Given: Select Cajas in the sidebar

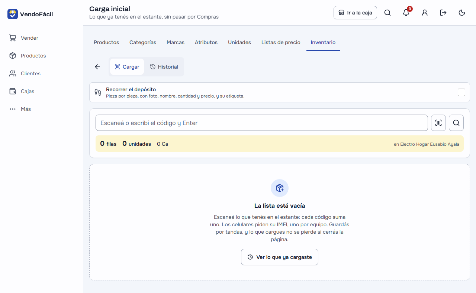Looking at the screenshot, I should pos(41,91).
